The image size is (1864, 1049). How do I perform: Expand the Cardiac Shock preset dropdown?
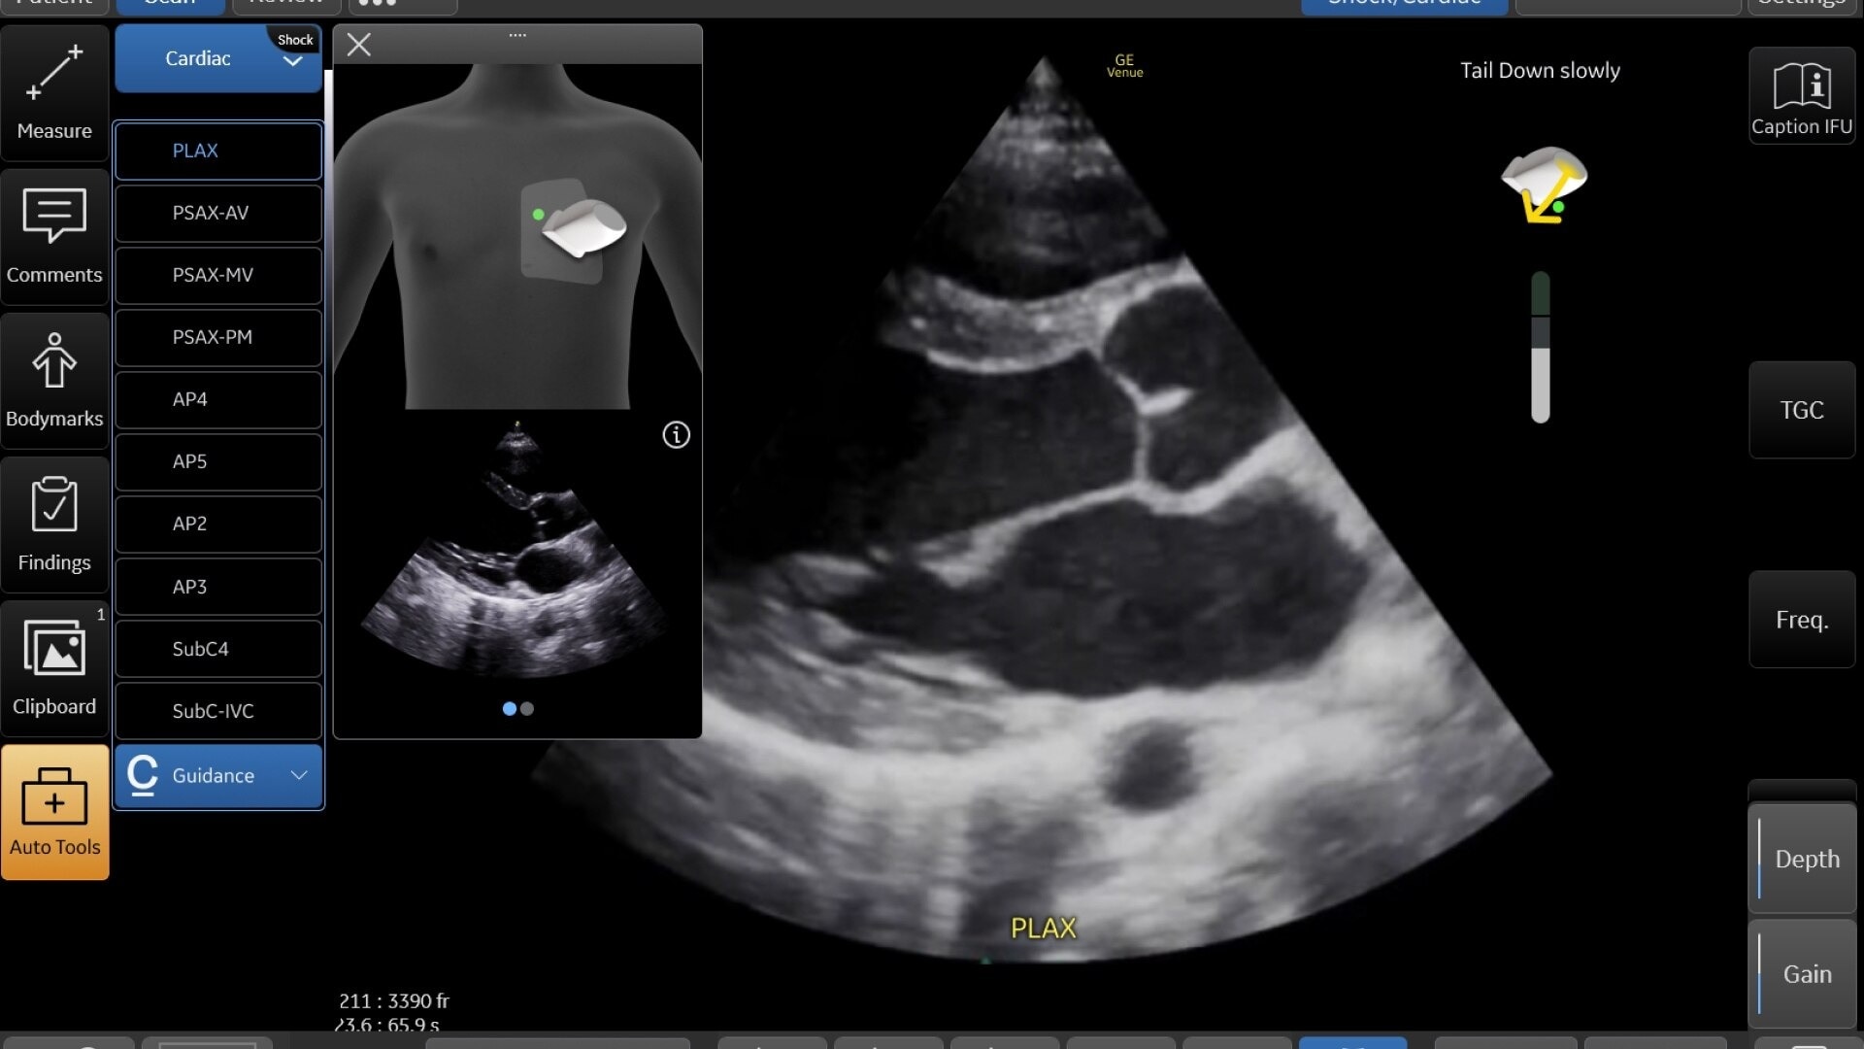(292, 60)
